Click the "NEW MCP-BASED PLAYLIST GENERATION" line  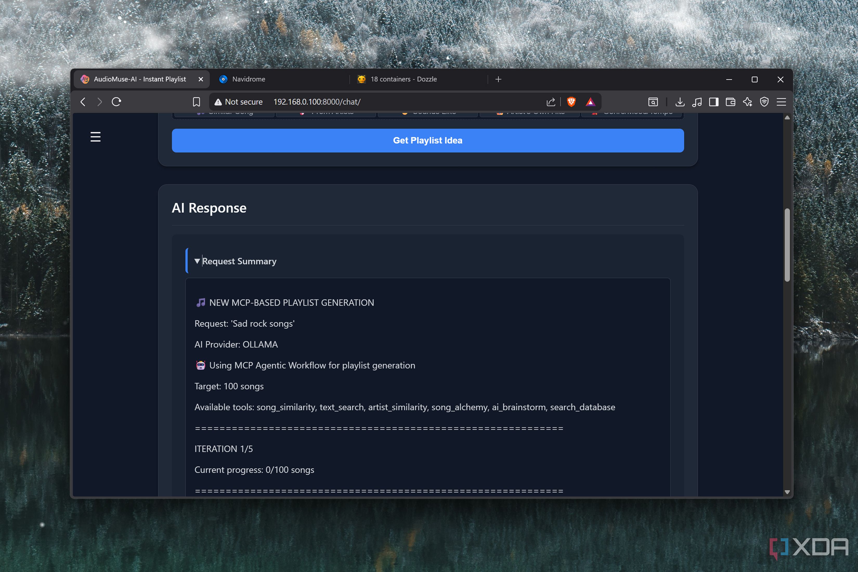tap(285, 303)
